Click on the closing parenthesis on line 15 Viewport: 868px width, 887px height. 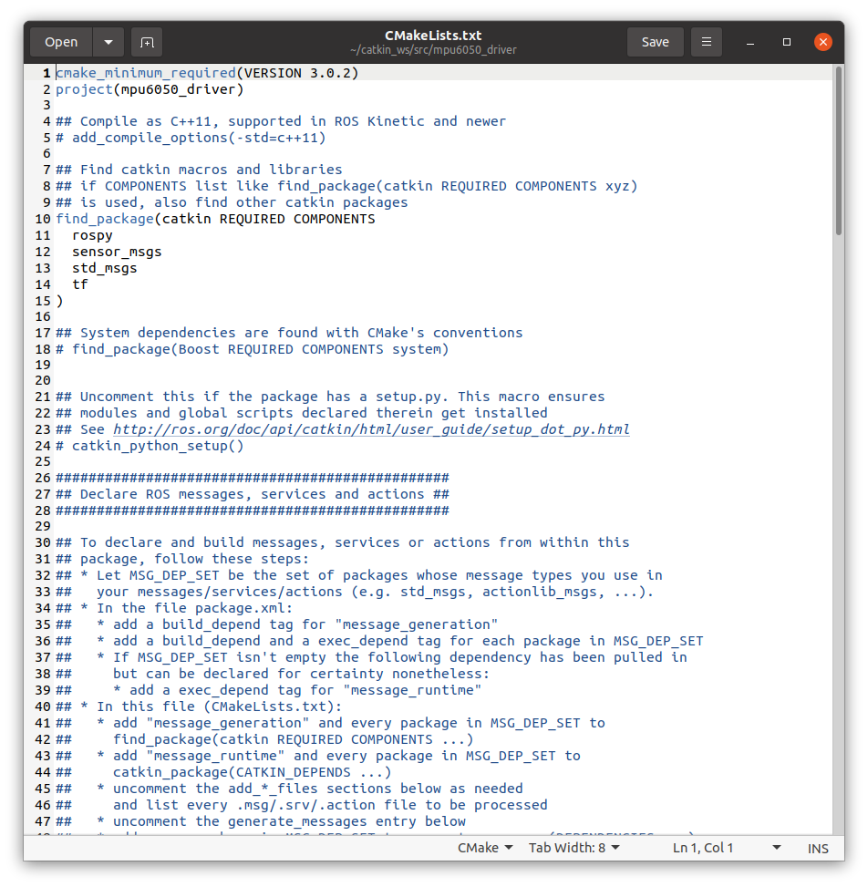point(59,301)
